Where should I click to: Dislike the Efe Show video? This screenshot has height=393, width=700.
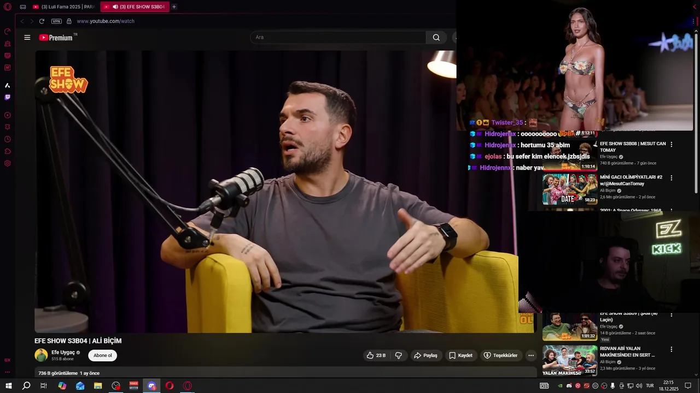click(399, 355)
